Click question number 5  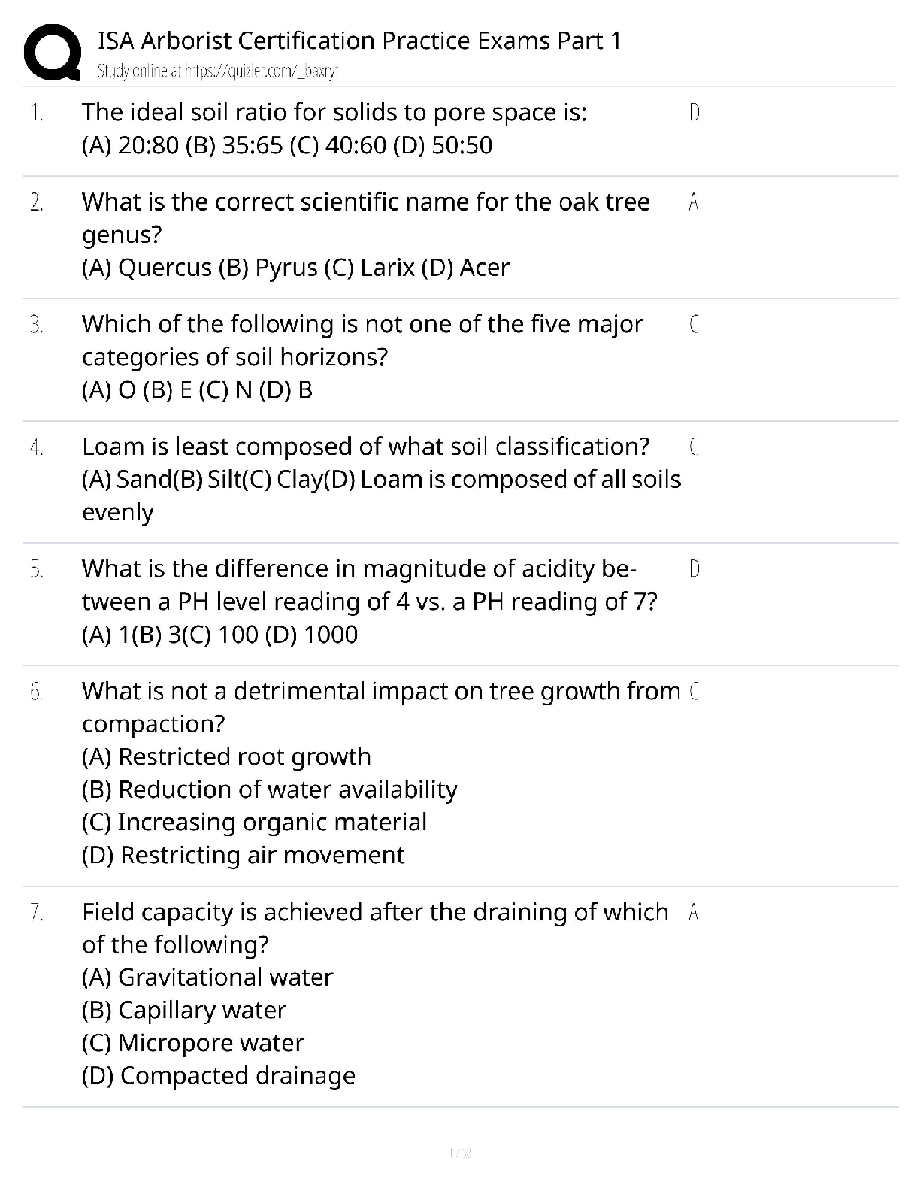click(x=37, y=569)
